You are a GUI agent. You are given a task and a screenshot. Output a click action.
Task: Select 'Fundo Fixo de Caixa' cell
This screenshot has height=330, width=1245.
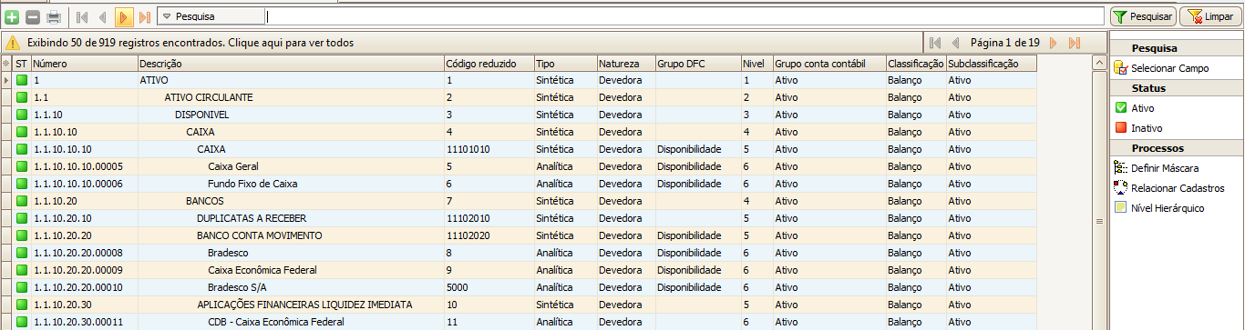290,184
